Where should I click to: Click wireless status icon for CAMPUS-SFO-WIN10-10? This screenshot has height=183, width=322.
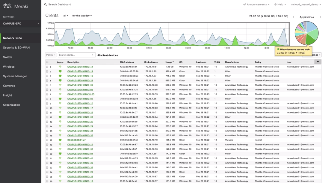click(60, 103)
